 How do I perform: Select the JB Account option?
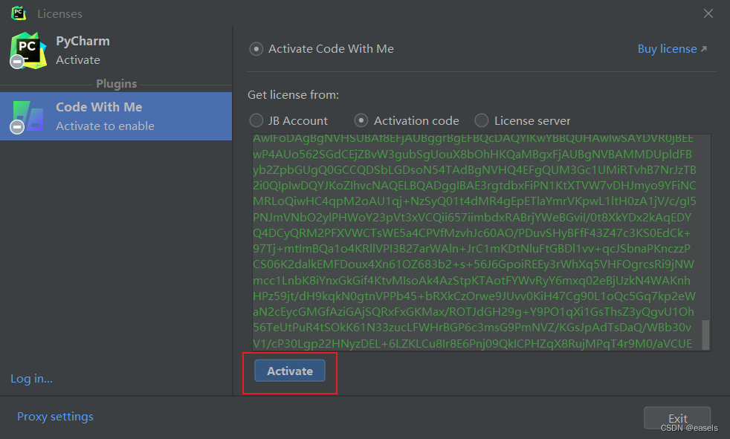click(x=256, y=120)
